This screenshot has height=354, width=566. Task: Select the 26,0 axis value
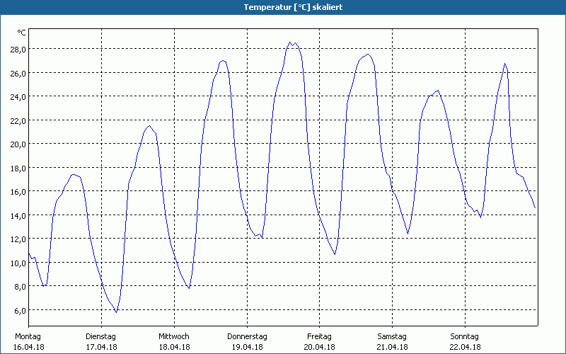coord(18,74)
